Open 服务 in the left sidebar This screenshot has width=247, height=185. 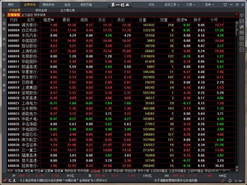(x=4, y=88)
